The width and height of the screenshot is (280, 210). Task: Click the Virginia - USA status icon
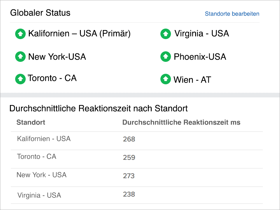(x=165, y=34)
